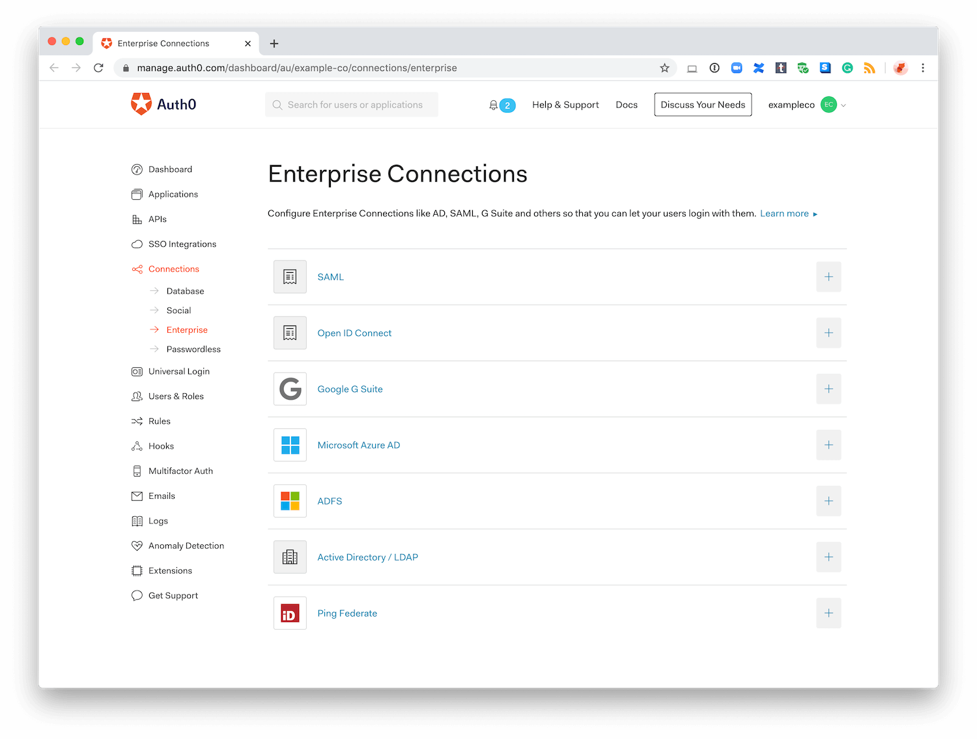
Task: Bookmark the page with the star icon
Action: pyautogui.click(x=664, y=68)
